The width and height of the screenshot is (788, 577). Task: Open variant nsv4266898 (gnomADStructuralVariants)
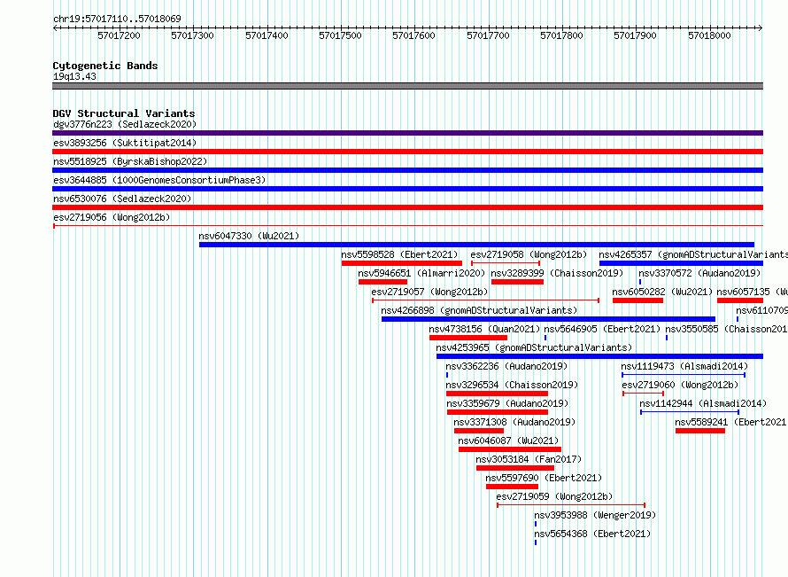479,310
